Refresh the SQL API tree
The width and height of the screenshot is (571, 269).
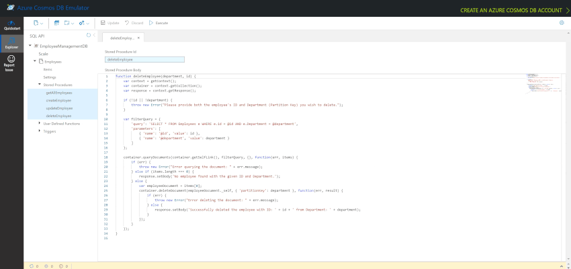[x=88, y=36]
